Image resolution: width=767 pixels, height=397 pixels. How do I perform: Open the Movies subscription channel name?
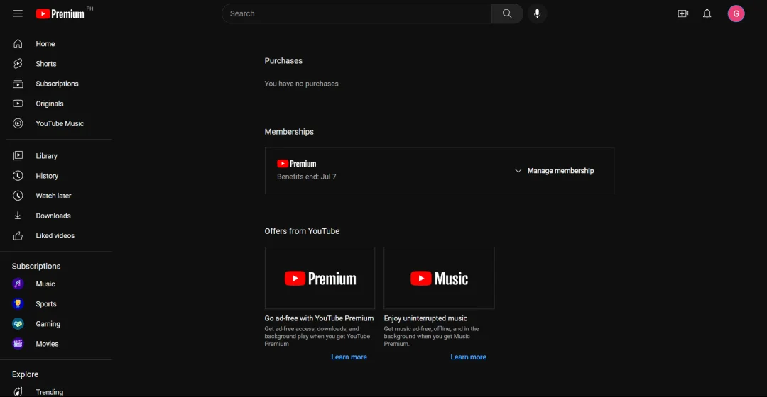click(x=47, y=344)
